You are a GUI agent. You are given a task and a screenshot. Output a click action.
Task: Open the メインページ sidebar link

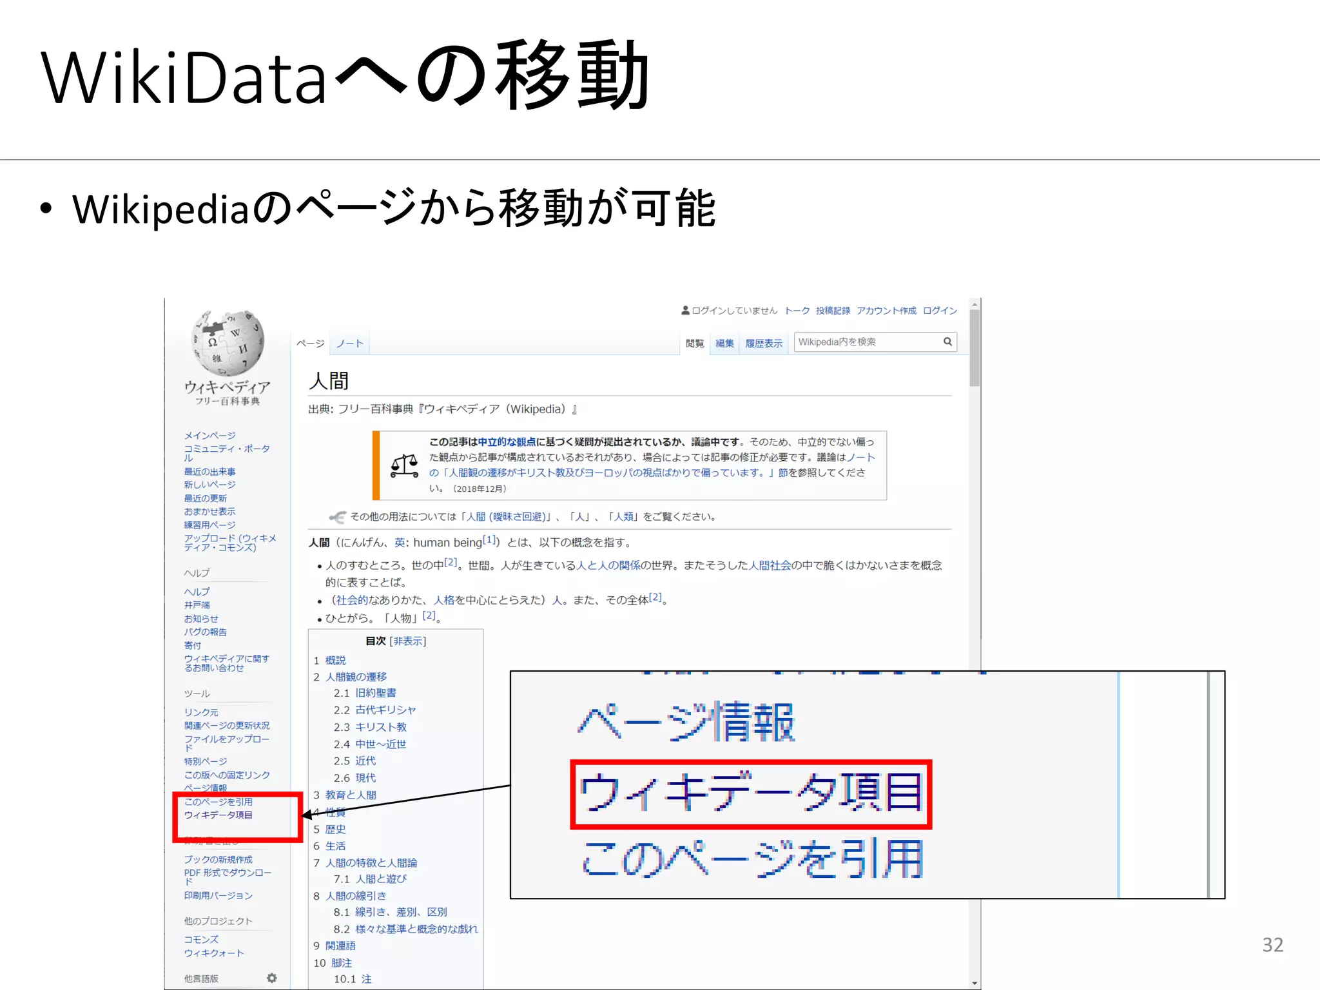click(x=210, y=436)
